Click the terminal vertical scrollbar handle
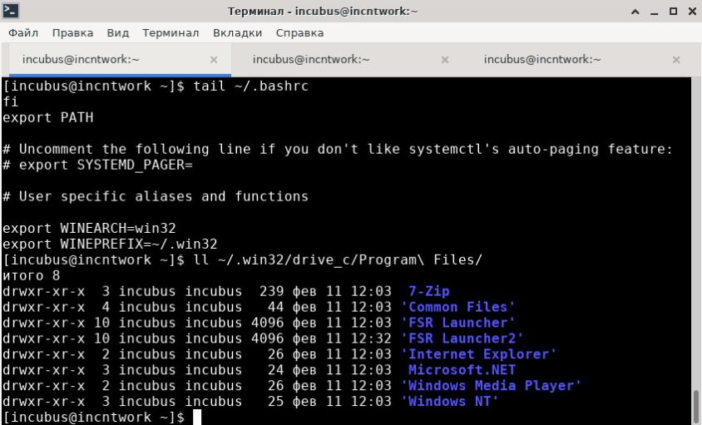The height and width of the screenshot is (425, 702). (x=695, y=406)
